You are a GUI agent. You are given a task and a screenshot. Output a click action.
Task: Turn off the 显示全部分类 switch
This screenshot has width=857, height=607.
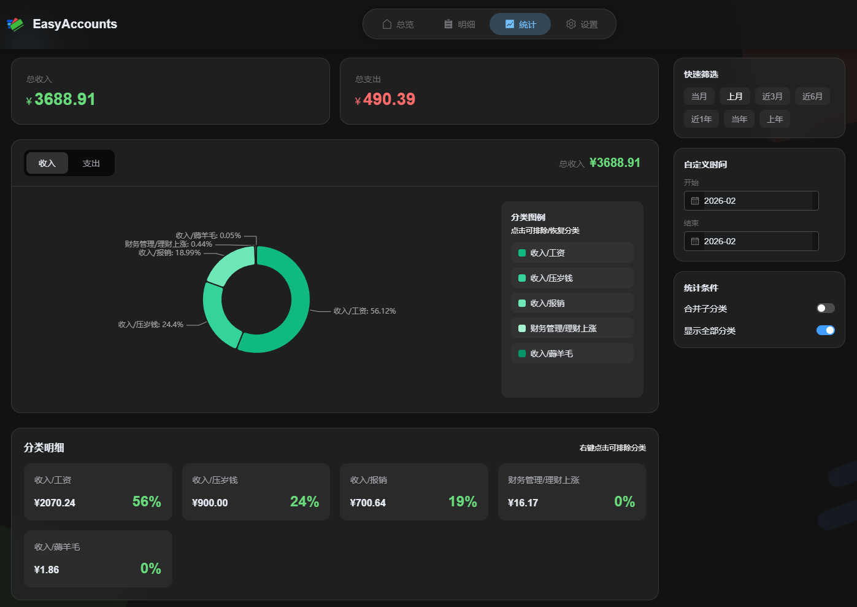(x=825, y=330)
